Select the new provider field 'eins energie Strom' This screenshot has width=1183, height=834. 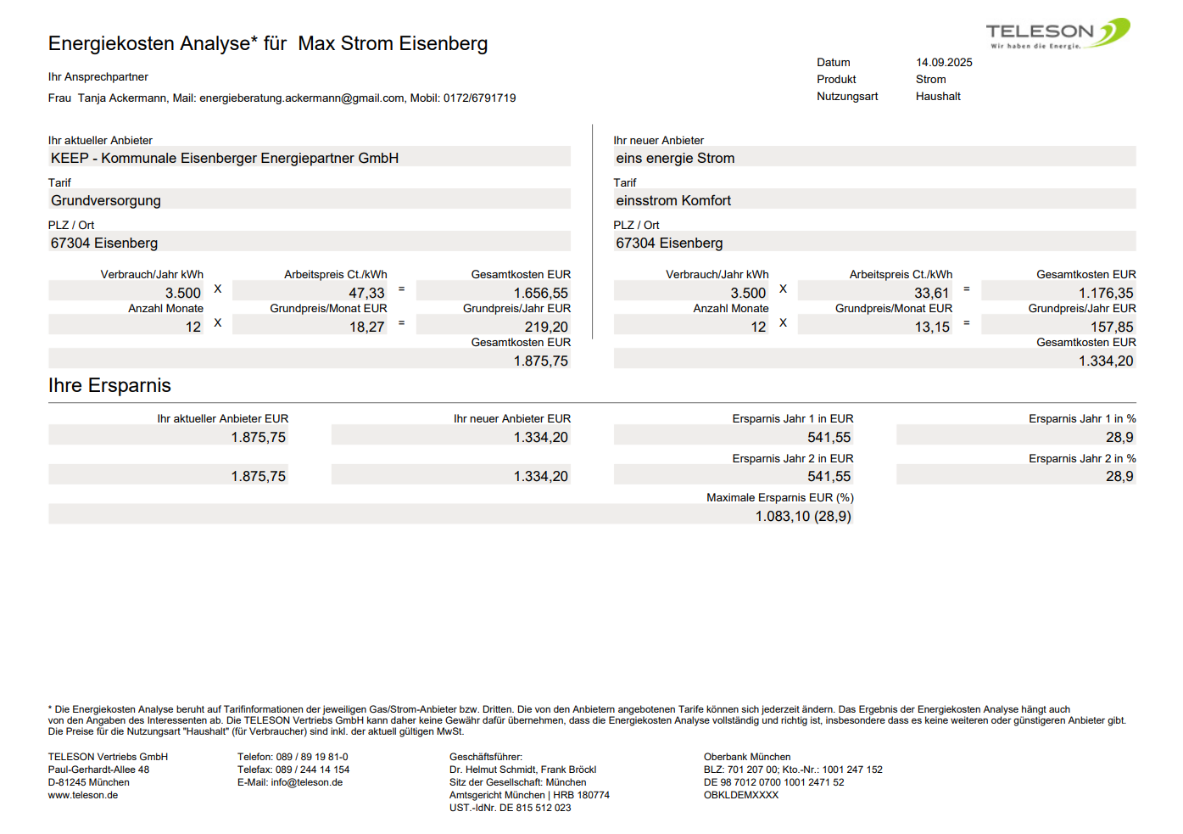click(873, 158)
